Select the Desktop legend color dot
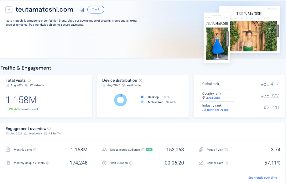The width and height of the screenshot is (286, 183). tap(142, 97)
